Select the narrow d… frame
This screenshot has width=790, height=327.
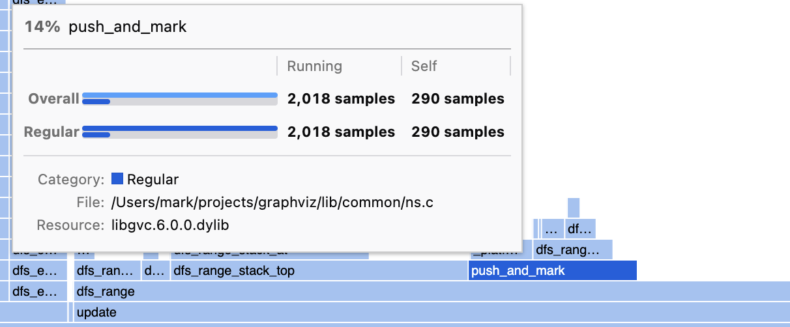(x=155, y=271)
